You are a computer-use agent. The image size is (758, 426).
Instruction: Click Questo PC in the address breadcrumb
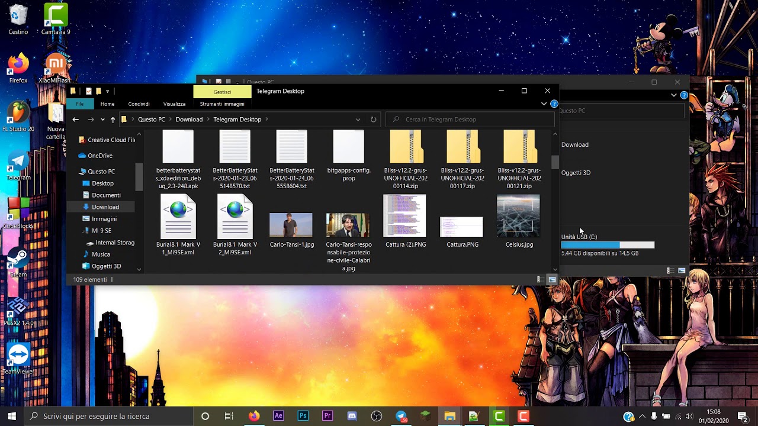152,120
